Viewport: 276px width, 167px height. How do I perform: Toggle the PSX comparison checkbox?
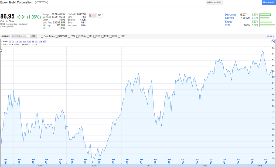103,36
